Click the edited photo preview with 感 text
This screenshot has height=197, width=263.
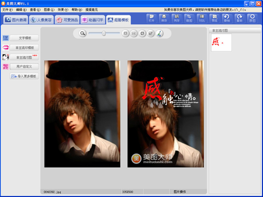coord(165,114)
